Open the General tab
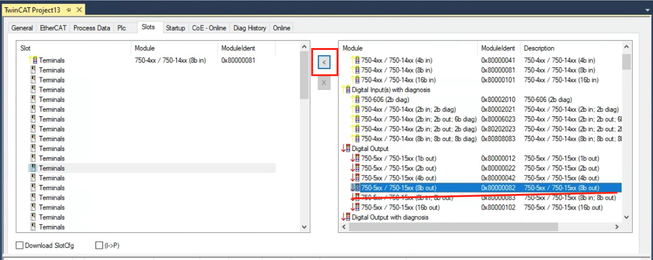 coord(22,28)
